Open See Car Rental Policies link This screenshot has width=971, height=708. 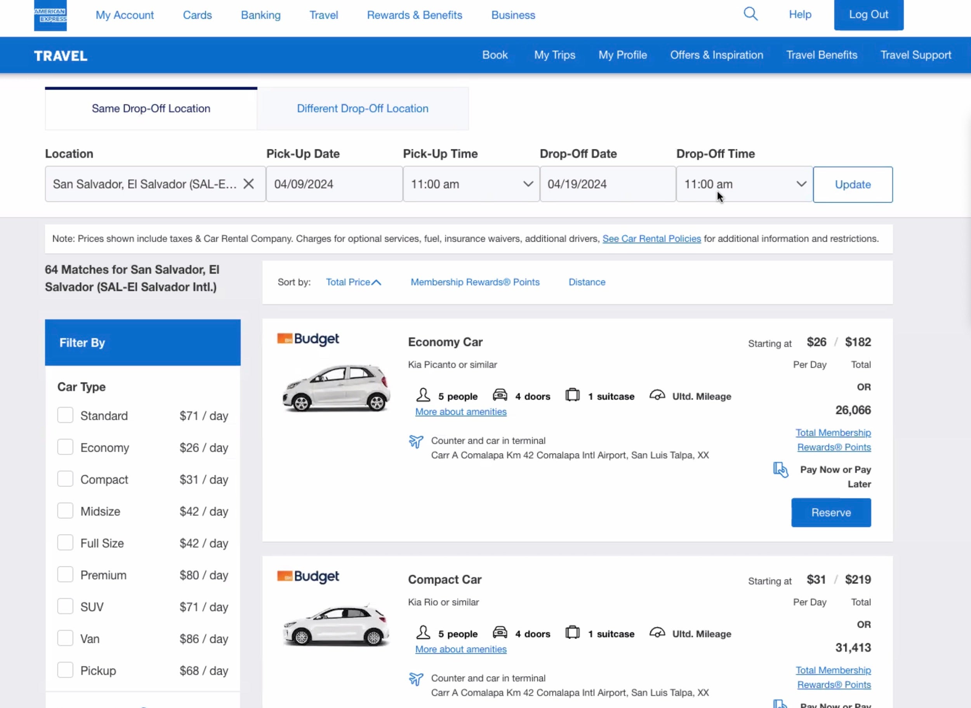point(651,239)
